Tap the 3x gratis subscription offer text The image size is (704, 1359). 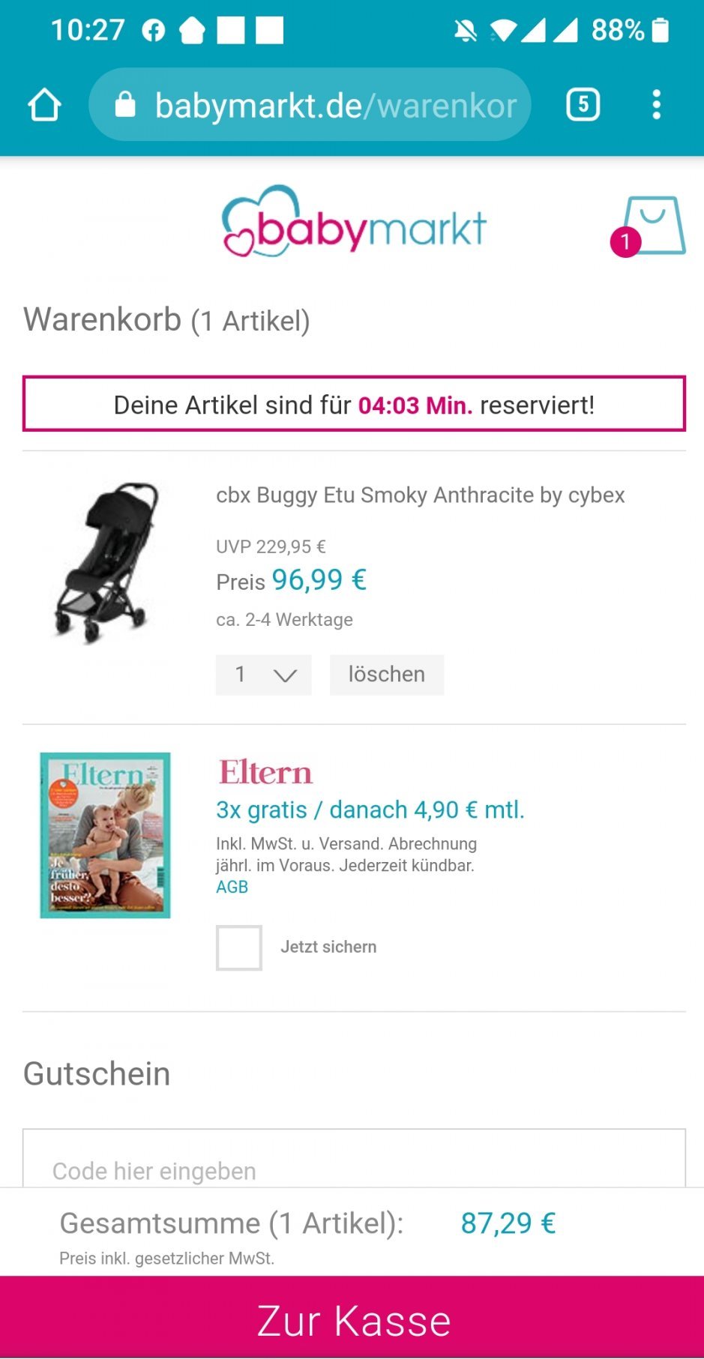[370, 810]
